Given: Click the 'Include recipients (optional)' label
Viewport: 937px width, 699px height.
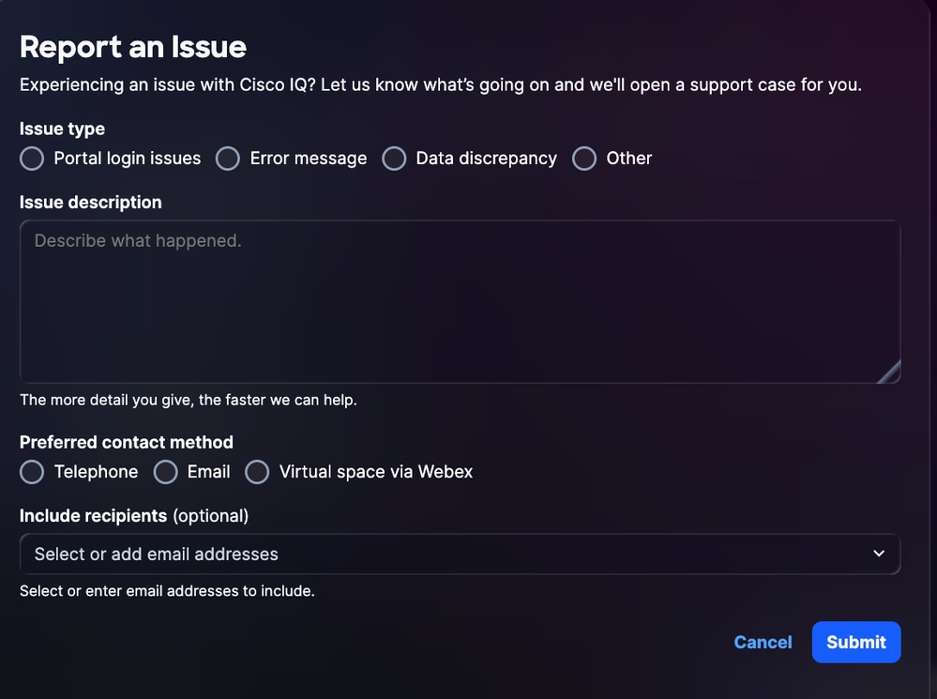Looking at the screenshot, I should tap(134, 516).
